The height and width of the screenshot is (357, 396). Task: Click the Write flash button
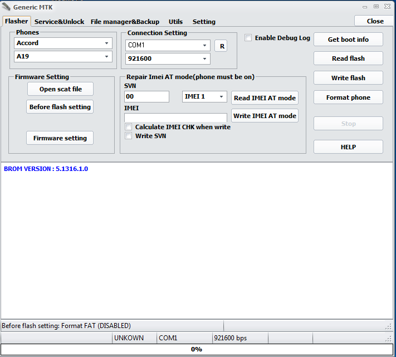point(348,78)
